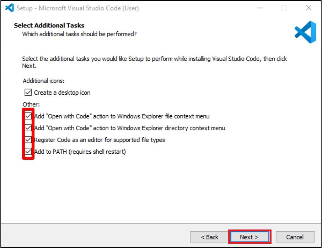Click the directory context menu option label
The width and height of the screenshot is (322, 248).
[130, 128]
